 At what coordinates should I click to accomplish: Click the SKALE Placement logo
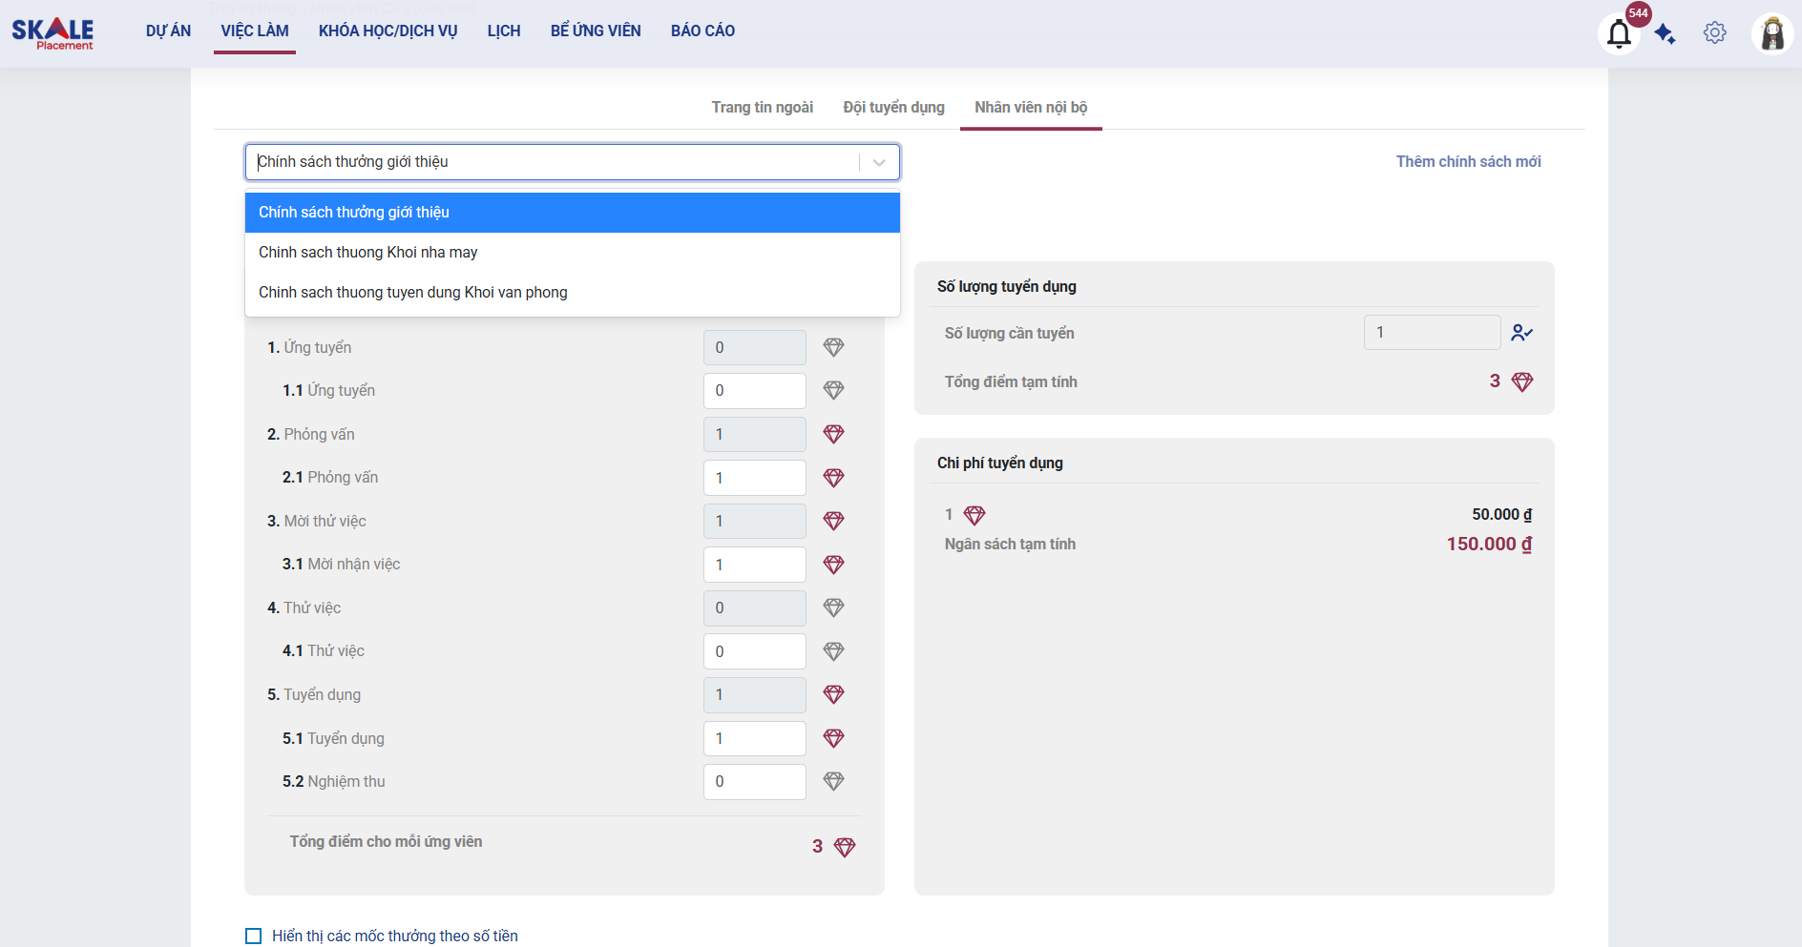pyautogui.click(x=52, y=33)
